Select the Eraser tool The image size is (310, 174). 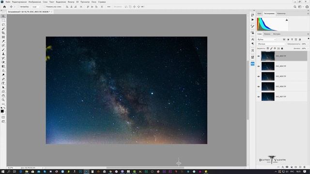pos(3,62)
